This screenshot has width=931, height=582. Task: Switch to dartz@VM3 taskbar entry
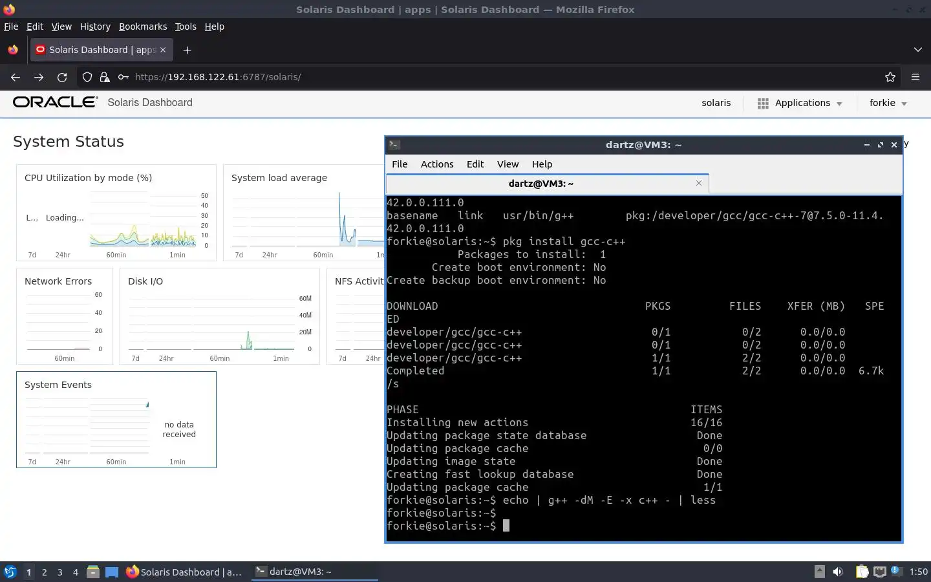314,572
